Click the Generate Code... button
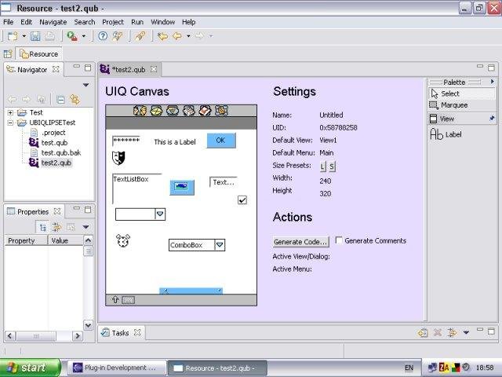This screenshot has height=377, width=502. pos(300,242)
